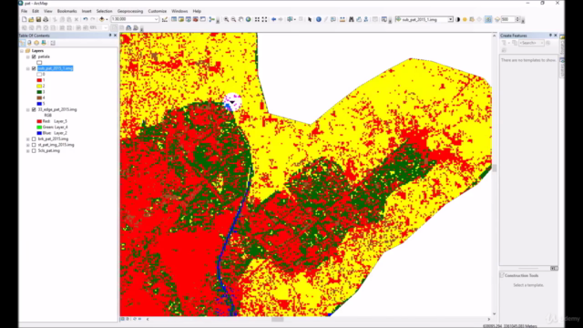
Task: Check the brk_pat_2015.img layer box
Action: (34, 139)
